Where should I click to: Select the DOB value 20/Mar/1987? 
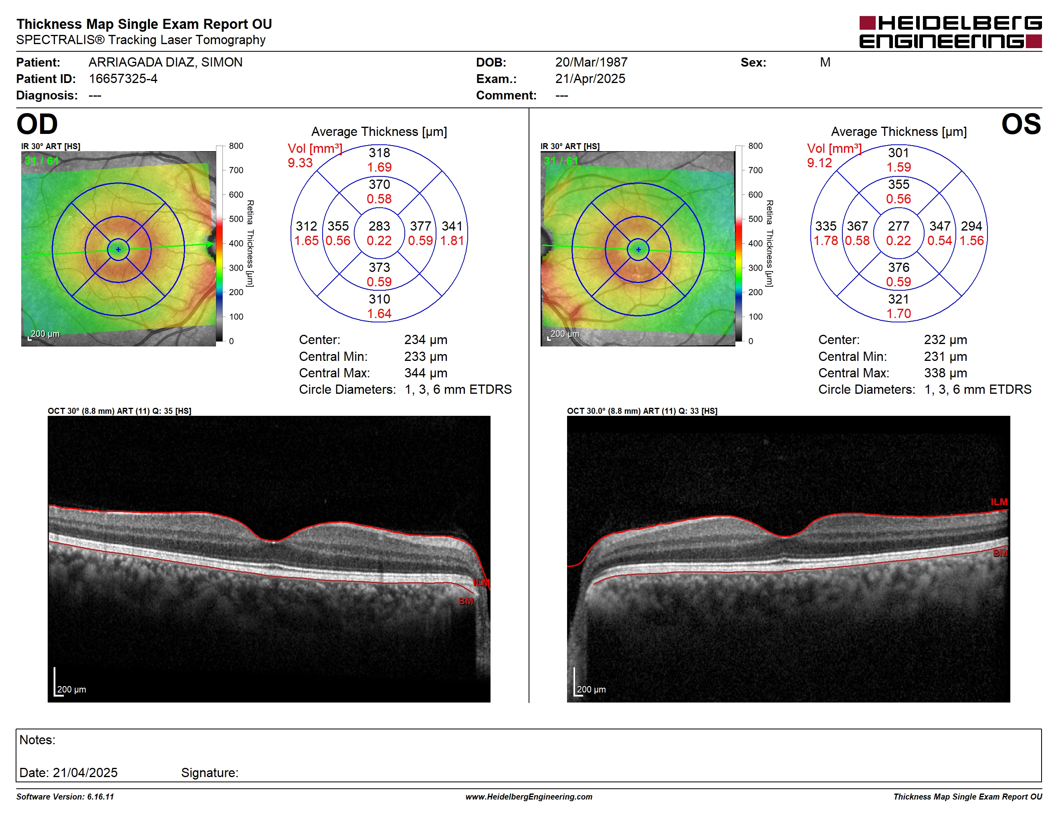591,62
